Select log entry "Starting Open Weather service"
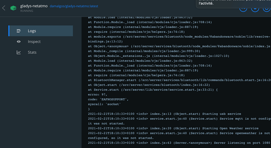The width and height of the screenshot is (271, 148). click(x=173, y=128)
